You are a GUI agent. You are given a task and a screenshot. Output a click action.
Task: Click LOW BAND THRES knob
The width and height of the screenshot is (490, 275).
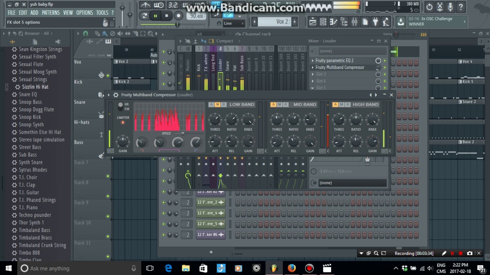click(215, 120)
